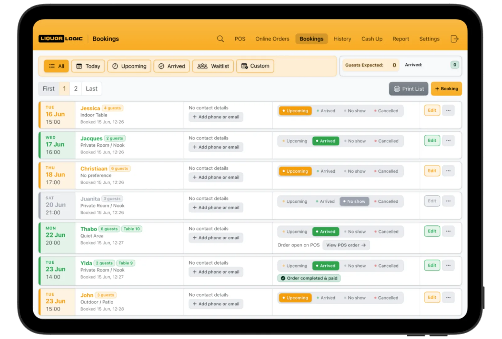This screenshot has width=502, height=339.
Task: Open more options for Juanita's booking
Action: (448, 201)
